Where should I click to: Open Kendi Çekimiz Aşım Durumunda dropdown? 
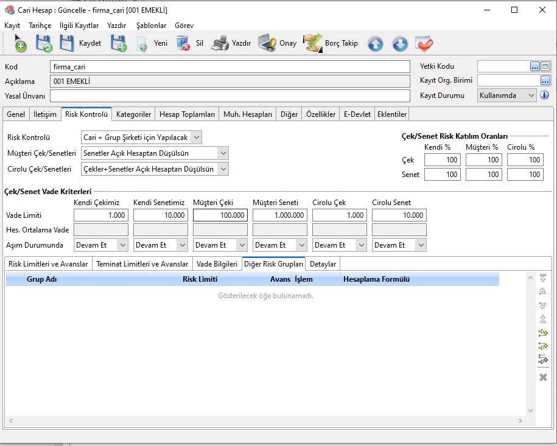click(122, 245)
